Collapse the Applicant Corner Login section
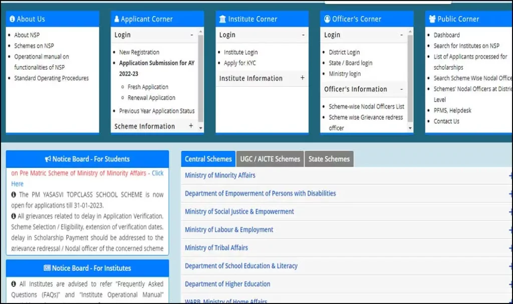Screen dimensions: 513x304 [x=191, y=35]
